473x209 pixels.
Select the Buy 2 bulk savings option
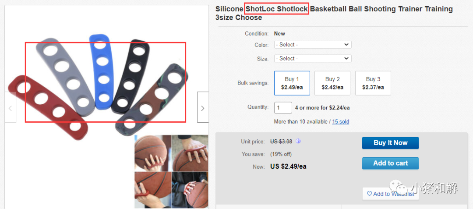coord(332,83)
